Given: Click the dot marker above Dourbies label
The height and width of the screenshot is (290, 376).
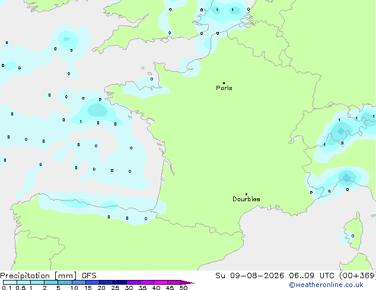Looking at the screenshot, I should click(246, 194).
